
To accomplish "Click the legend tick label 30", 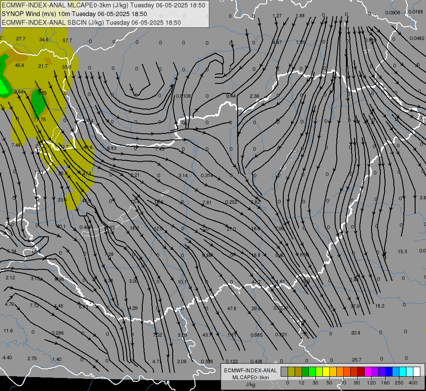I will (x=315, y=383).
